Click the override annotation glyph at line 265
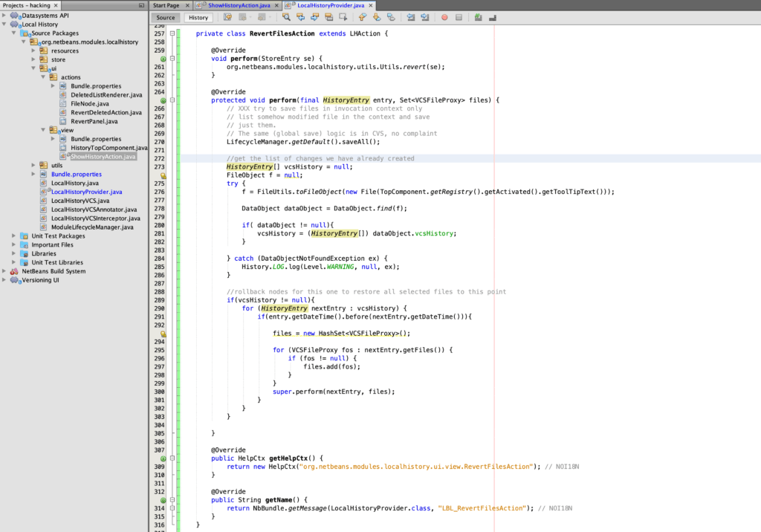The height and width of the screenshot is (532, 761). (x=163, y=100)
